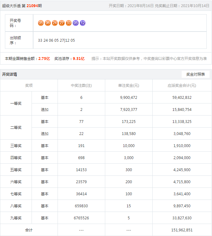Select the draw order 33 24 06 05 27|12 05
This screenshot has width=212, height=236.
(x=56, y=40)
